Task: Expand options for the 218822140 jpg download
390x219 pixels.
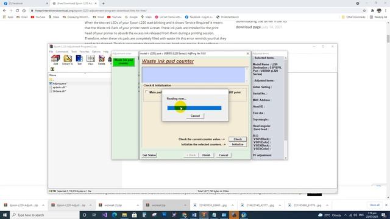Action: (x=280, y=206)
